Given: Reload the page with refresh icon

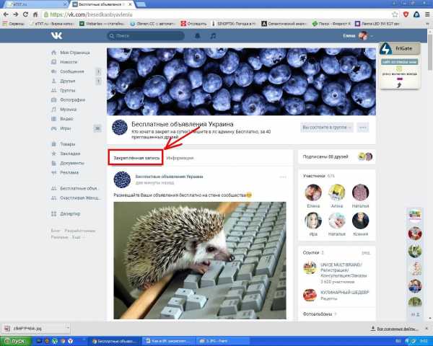Looking at the screenshot, I should click(x=25, y=14).
